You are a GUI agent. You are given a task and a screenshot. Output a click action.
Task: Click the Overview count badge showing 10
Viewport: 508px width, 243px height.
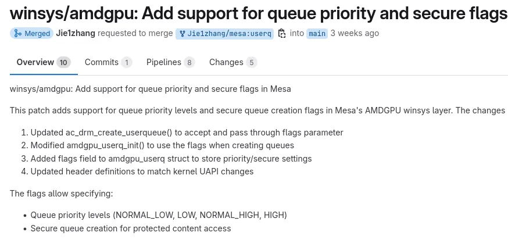pos(64,63)
